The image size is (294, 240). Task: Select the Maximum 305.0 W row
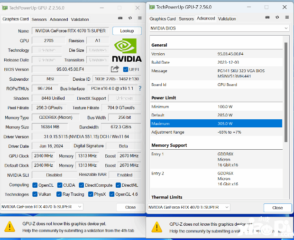[216, 124]
